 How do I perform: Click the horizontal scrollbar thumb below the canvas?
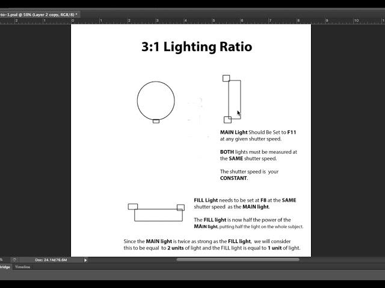pos(238,259)
